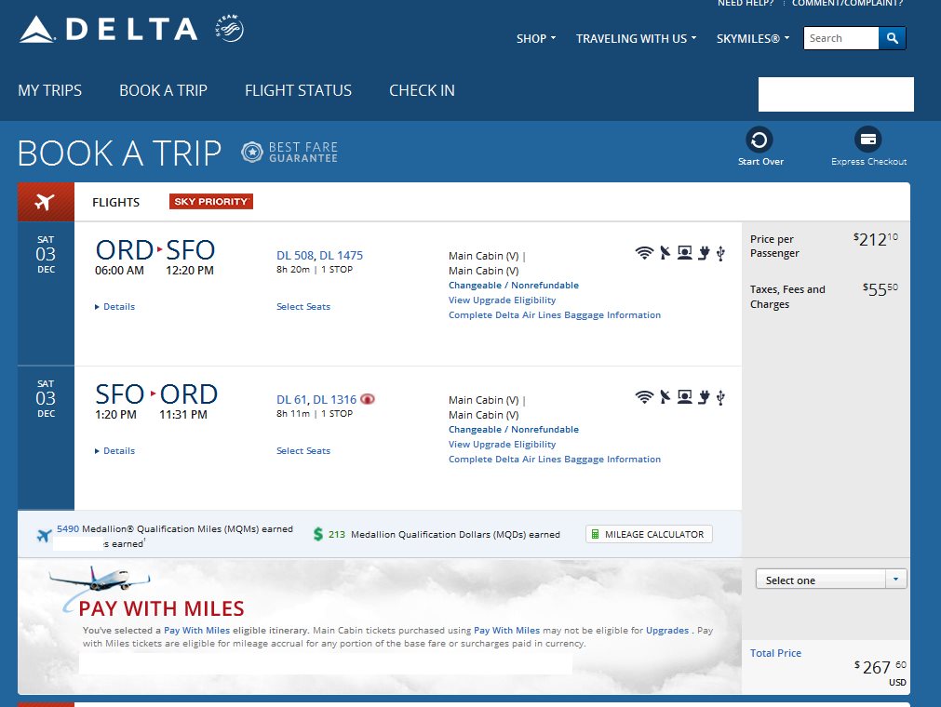Open the Mileage Calculator
The width and height of the screenshot is (941, 707).
649,534
